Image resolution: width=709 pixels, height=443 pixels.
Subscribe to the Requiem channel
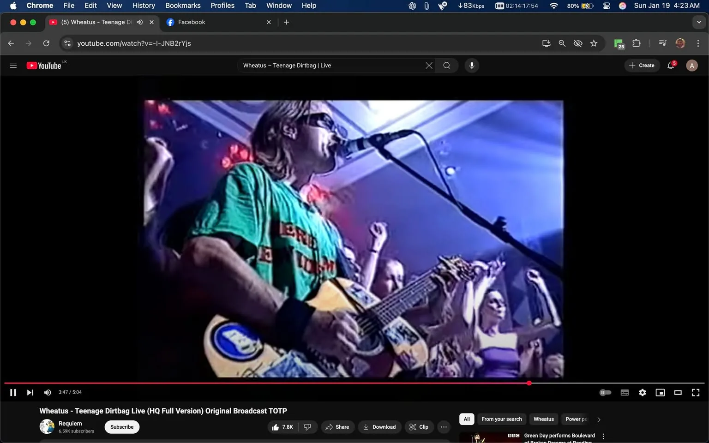(122, 427)
